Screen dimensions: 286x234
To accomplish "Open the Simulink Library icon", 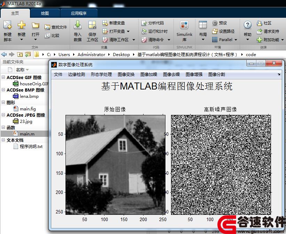I will (184, 25).
